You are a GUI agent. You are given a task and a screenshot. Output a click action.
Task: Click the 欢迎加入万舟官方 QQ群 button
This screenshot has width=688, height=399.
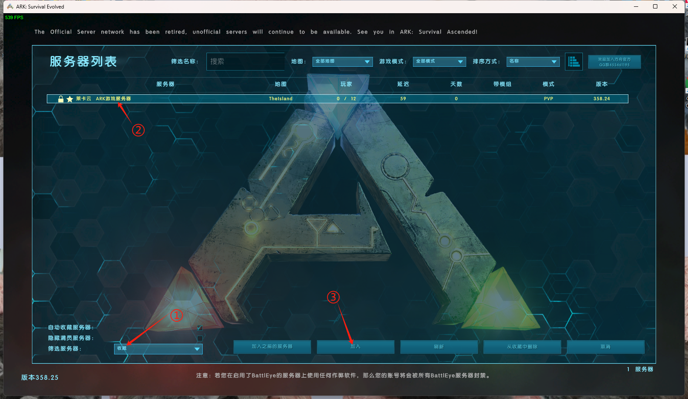click(614, 62)
